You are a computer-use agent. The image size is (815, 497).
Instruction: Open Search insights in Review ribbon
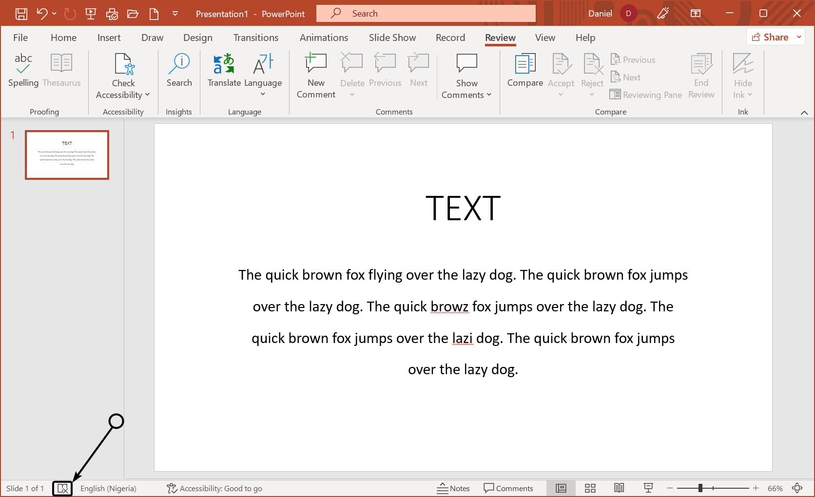coord(179,70)
